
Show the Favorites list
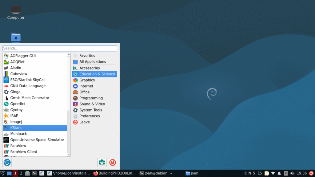[87, 56]
